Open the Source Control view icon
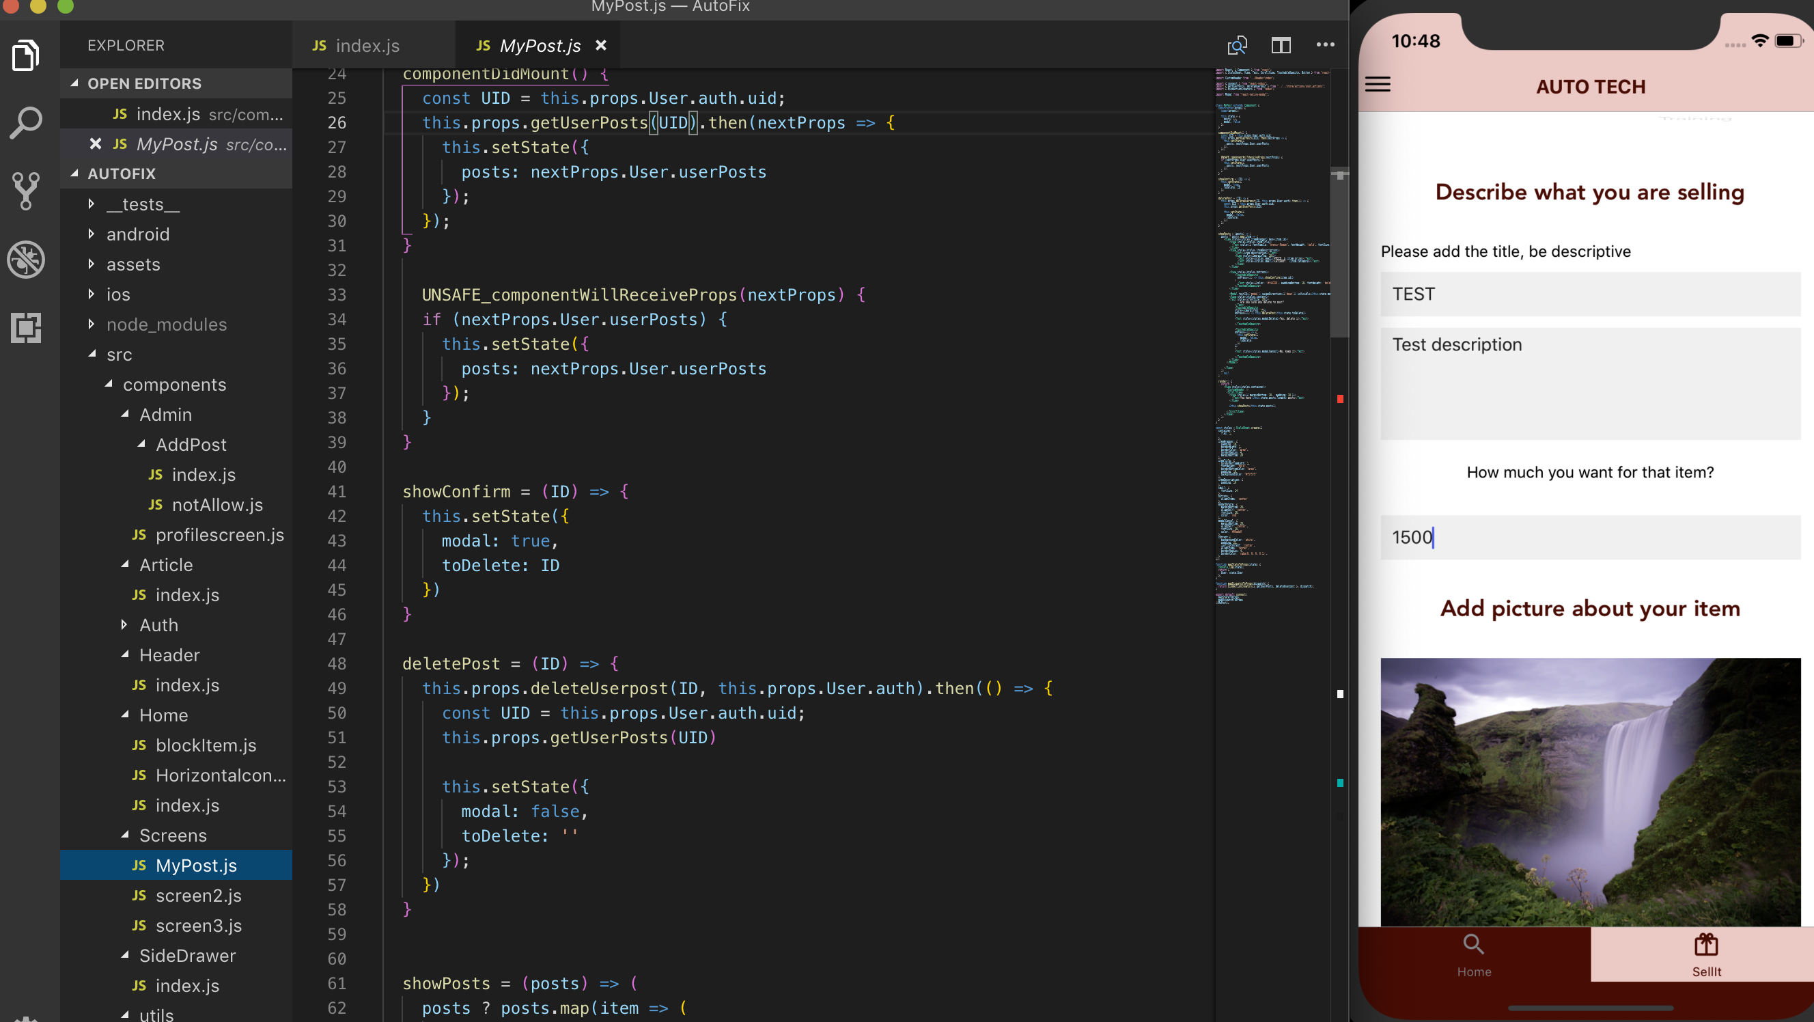The width and height of the screenshot is (1814, 1022). click(26, 191)
